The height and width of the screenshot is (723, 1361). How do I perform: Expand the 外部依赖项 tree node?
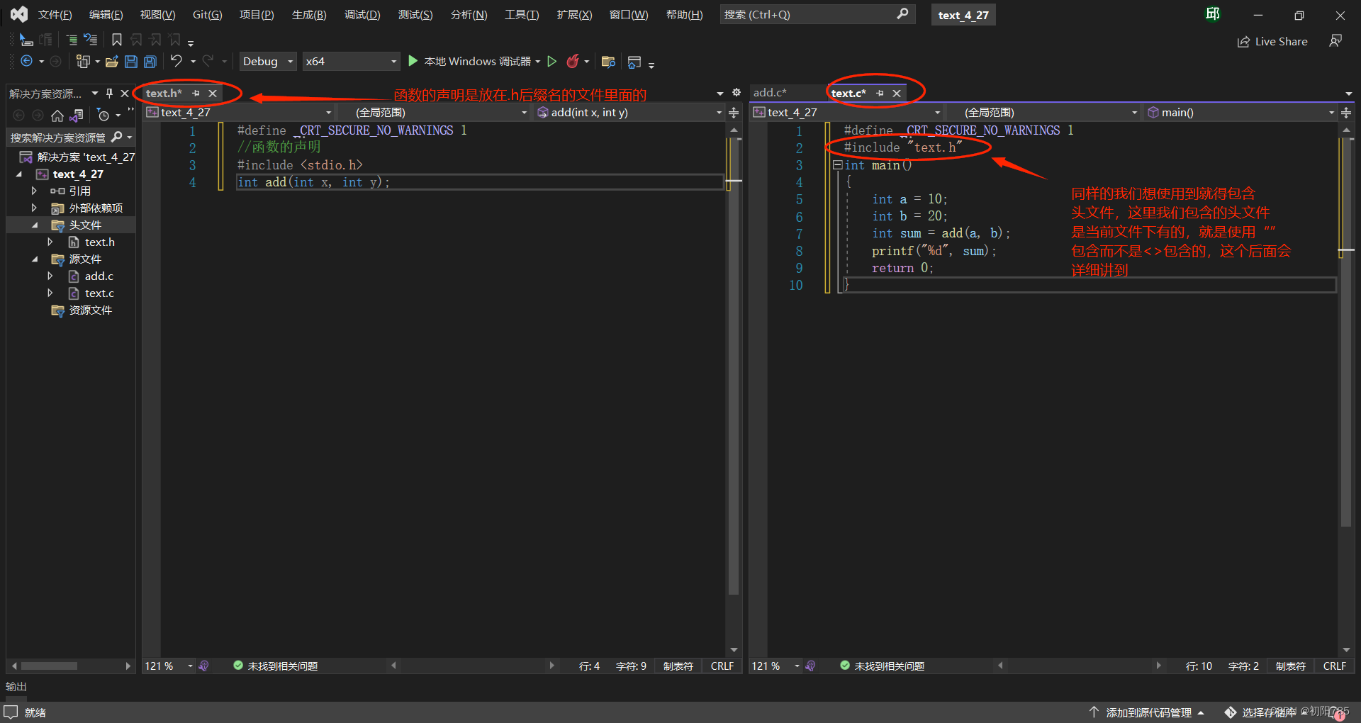click(x=34, y=208)
